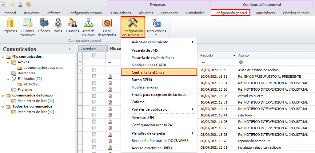This screenshot has height=153, width=315.
Task: Select Pasarela de SMS menu entry
Action: (159, 50)
